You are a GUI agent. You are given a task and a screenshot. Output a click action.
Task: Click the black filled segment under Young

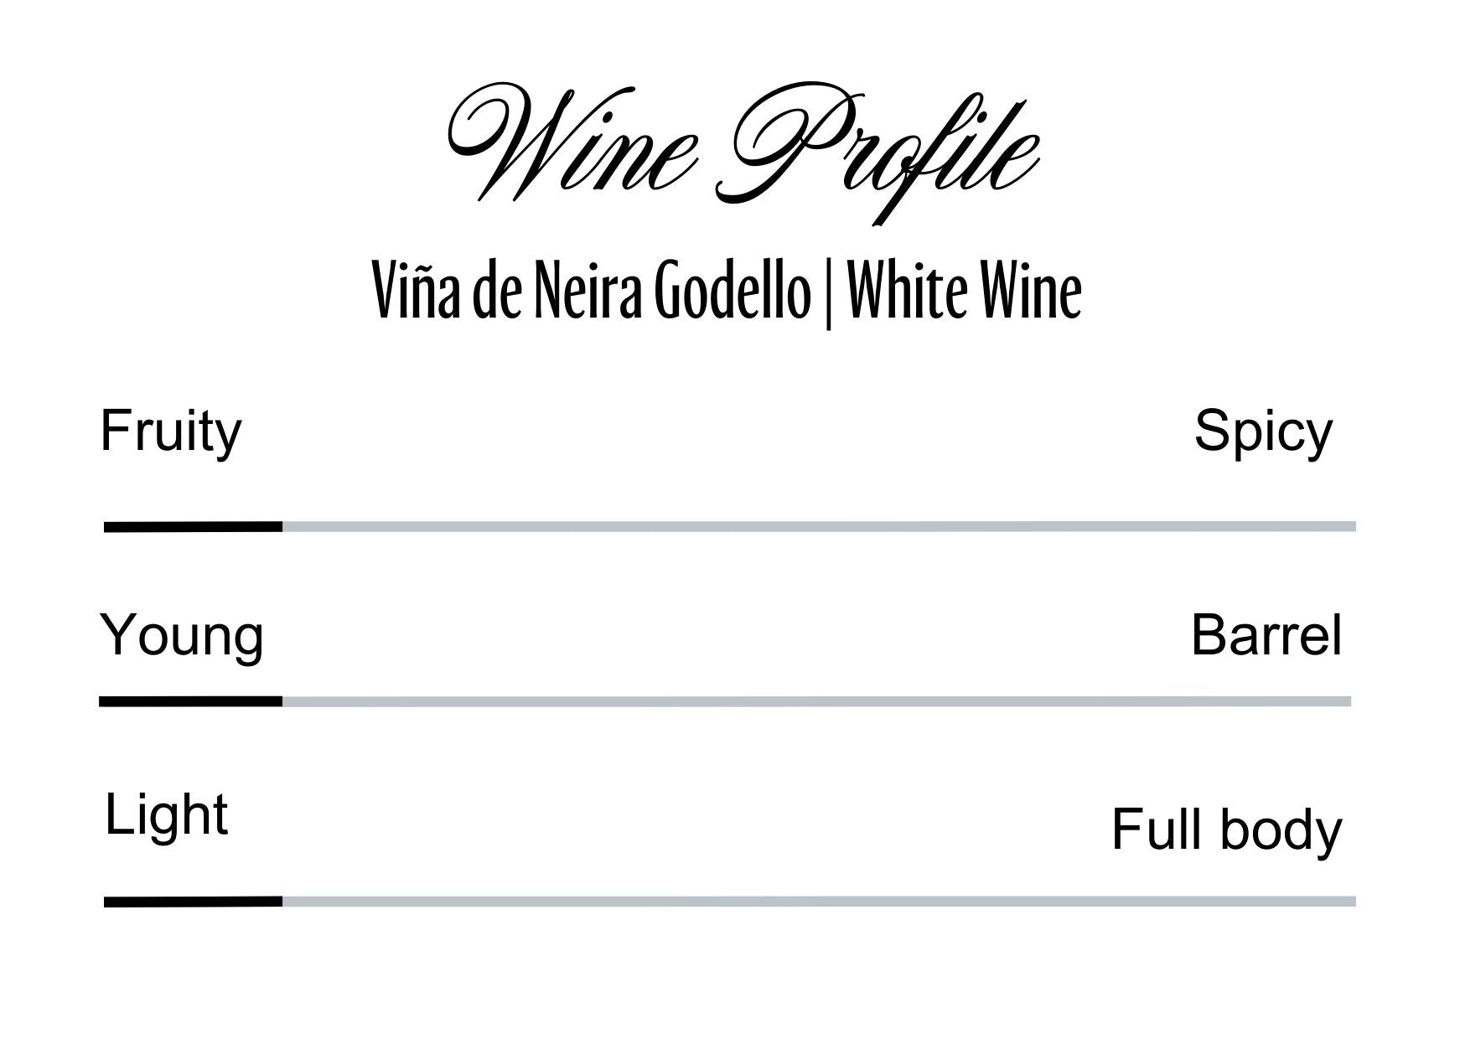pyautogui.click(x=190, y=701)
